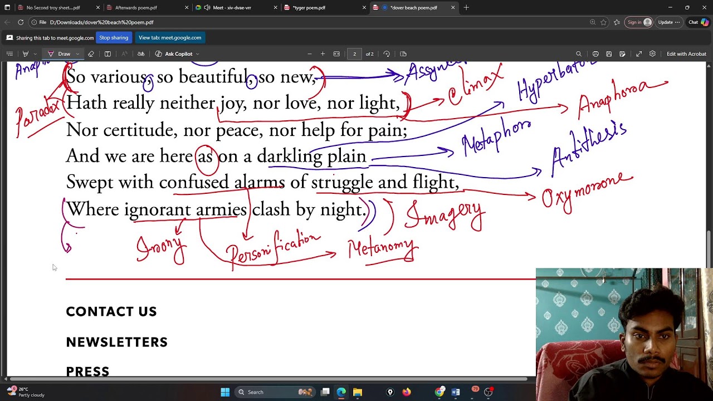
Task: Close the Afterwards poem.pdf tab
Action: click(187, 8)
